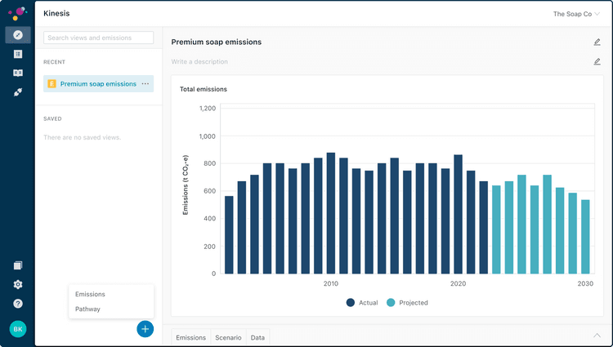Screen dimensions: 613x347
Task: Toggle the Actual series in chart legend
Action: pyautogui.click(x=362, y=303)
